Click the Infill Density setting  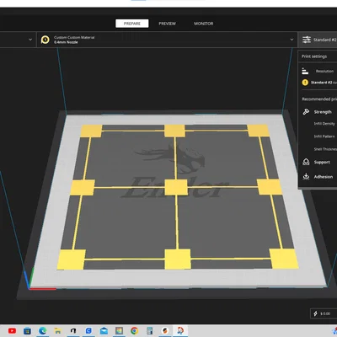(324, 124)
